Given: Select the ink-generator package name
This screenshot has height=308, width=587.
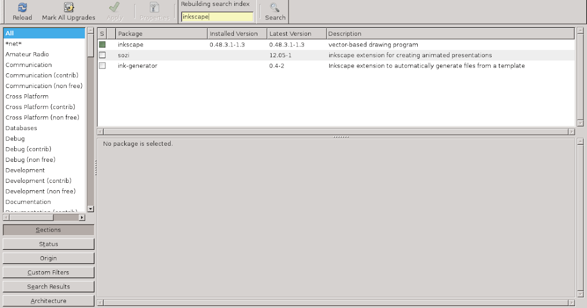Looking at the screenshot, I should click(137, 66).
